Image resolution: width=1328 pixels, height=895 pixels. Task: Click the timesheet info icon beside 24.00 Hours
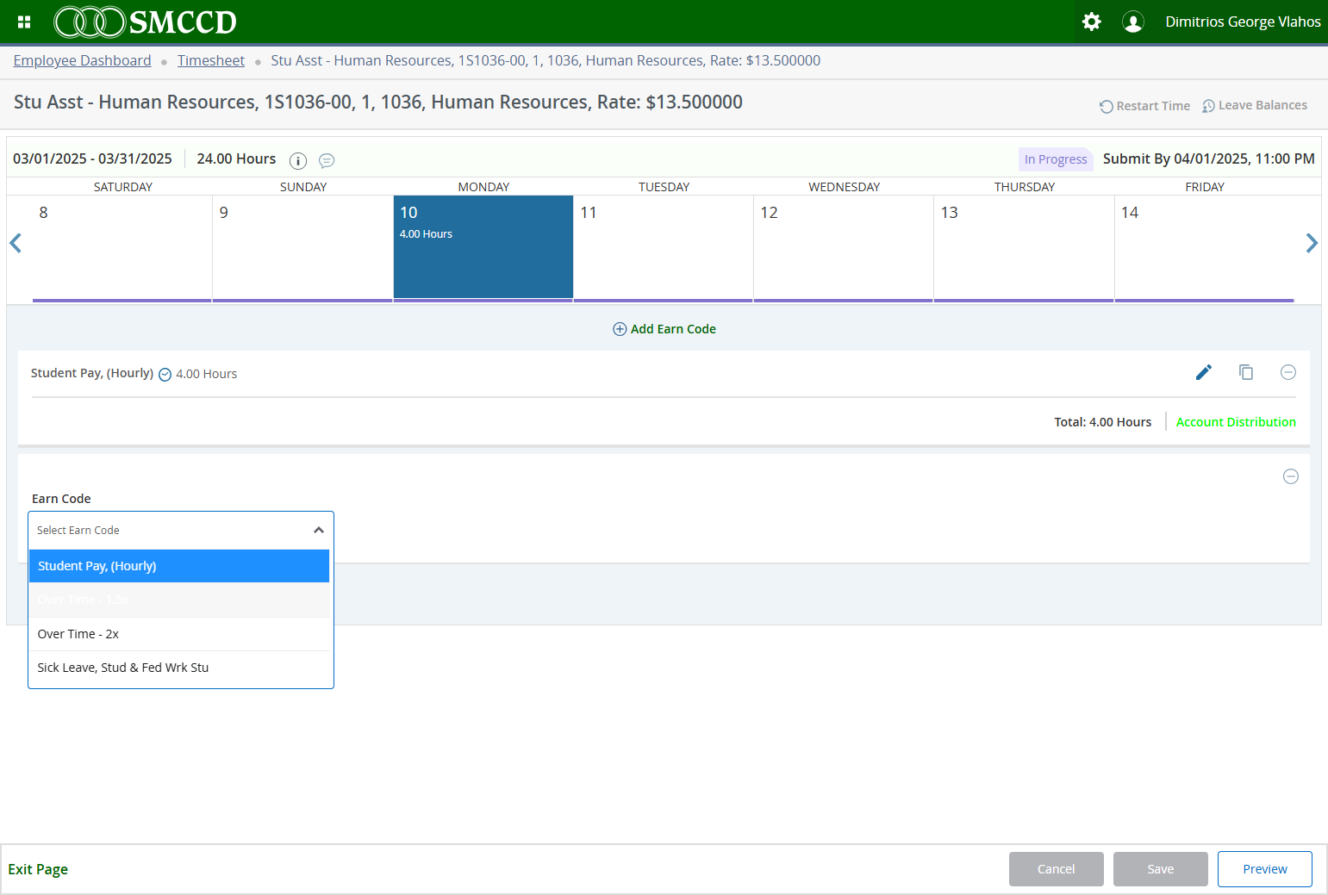pyautogui.click(x=298, y=160)
